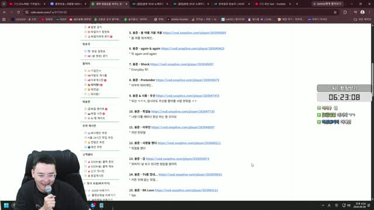Open the apps grid icon in bookmarks bar
Screen dimensions: 374x210
click(x=4, y=19)
